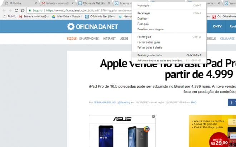Choose Fechar outras guias
This screenshot has width=236, height=147.
[169, 42]
